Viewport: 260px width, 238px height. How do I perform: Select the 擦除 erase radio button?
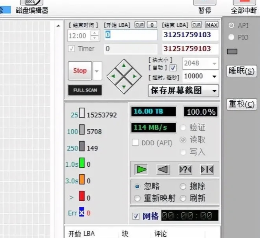coord(183,186)
